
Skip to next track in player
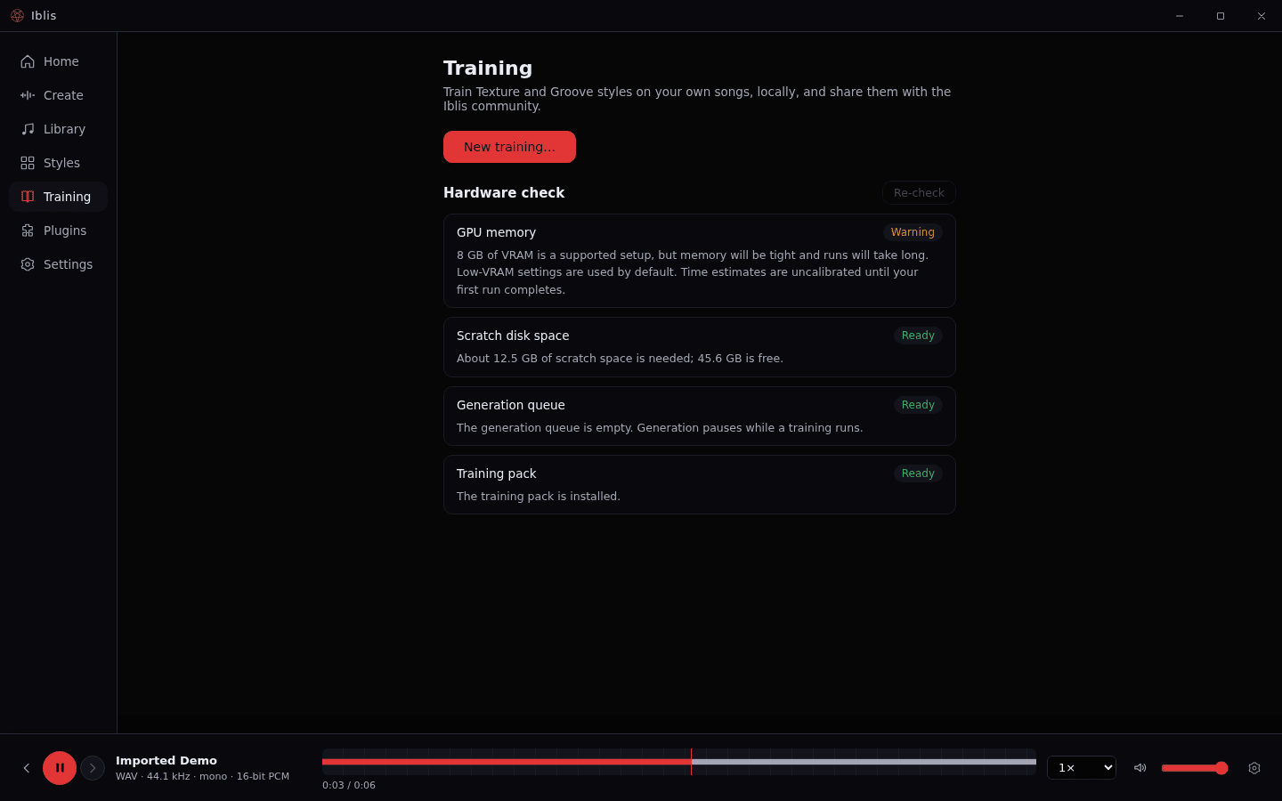pos(93,768)
